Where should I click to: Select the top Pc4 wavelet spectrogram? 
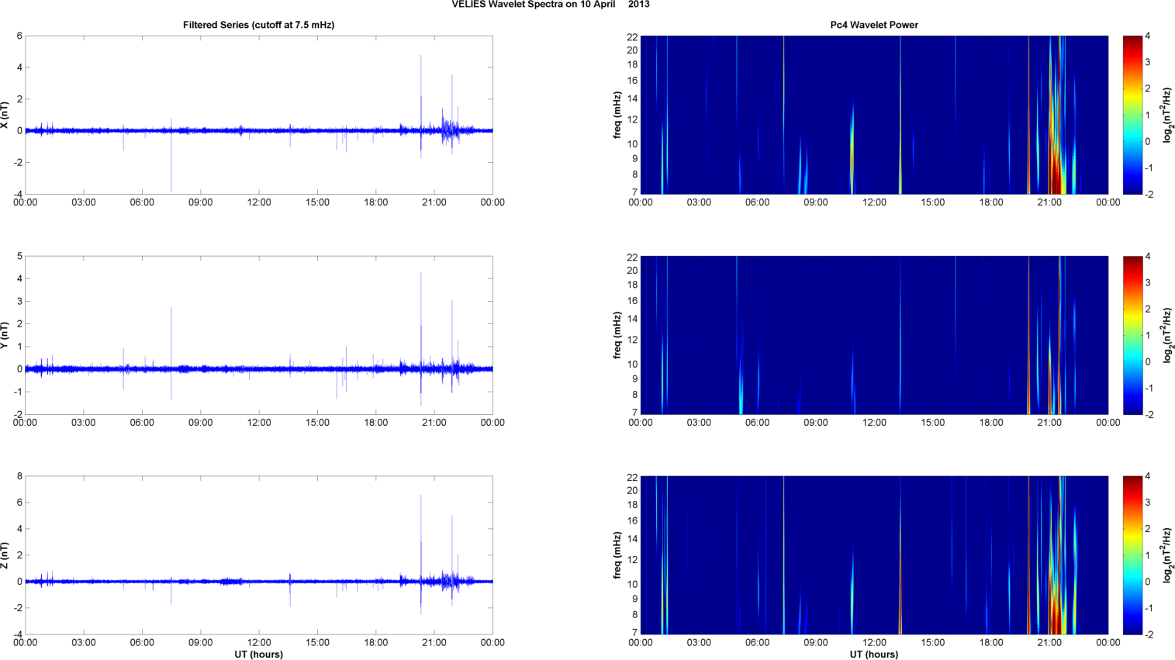874,115
